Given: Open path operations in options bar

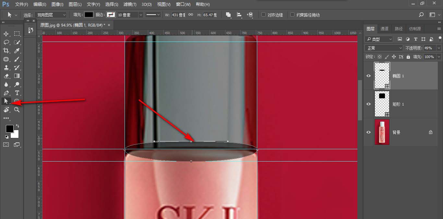Looking at the screenshot, I should [x=228, y=15].
